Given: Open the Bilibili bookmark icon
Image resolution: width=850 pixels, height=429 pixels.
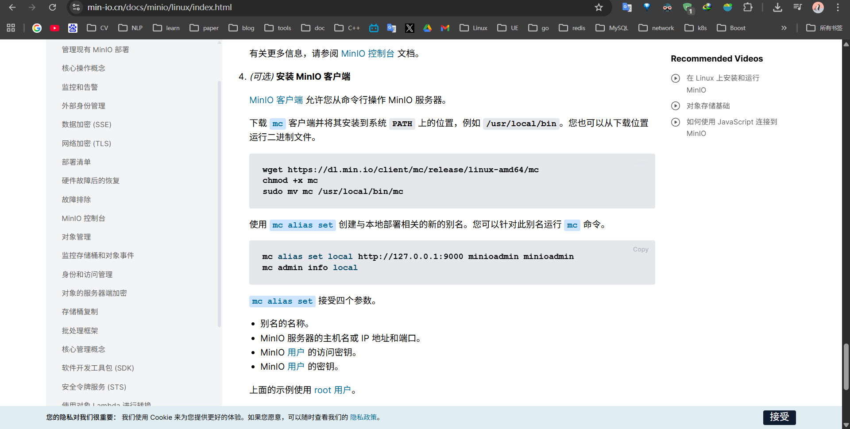Looking at the screenshot, I should (374, 28).
